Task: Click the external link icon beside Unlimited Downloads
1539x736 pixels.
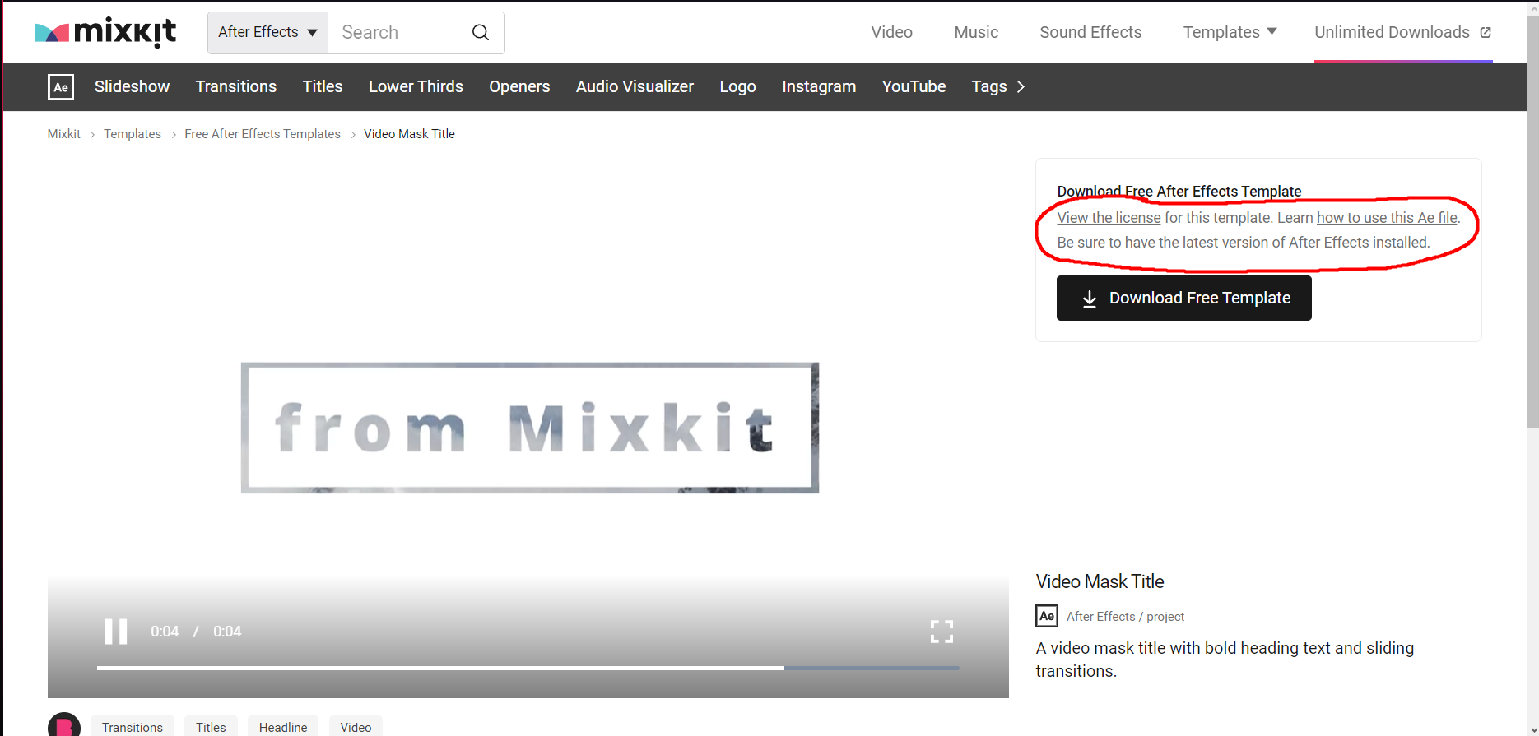Action: pyautogui.click(x=1486, y=33)
